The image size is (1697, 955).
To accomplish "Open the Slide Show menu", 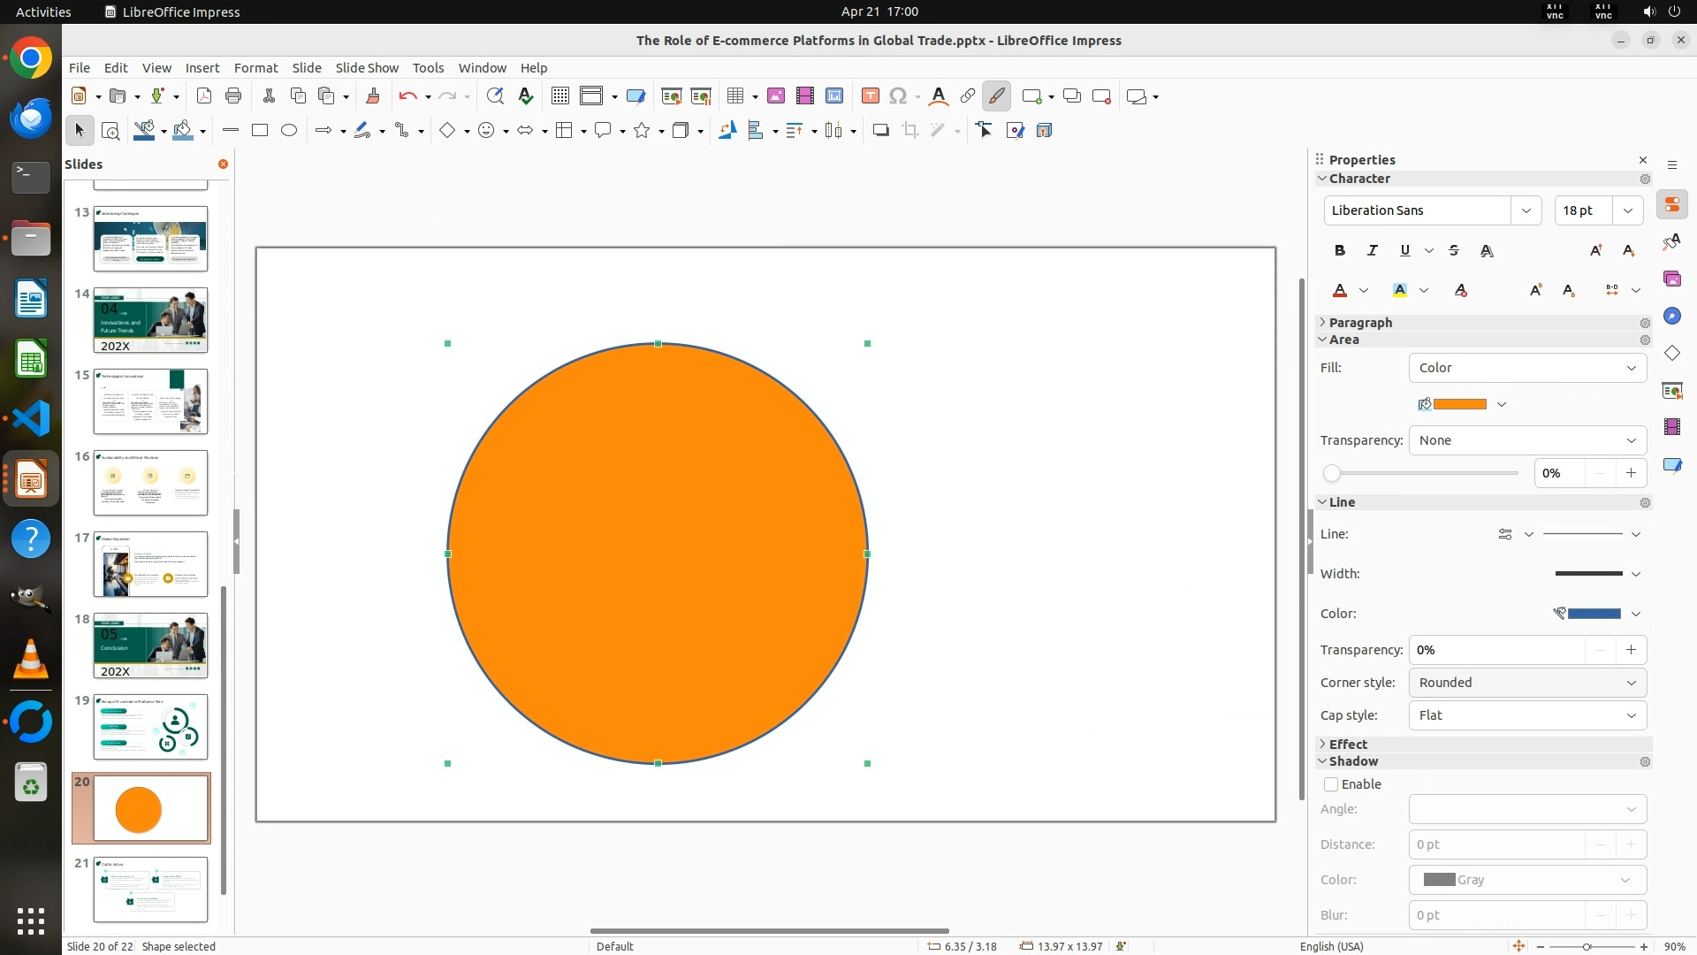I will (367, 68).
